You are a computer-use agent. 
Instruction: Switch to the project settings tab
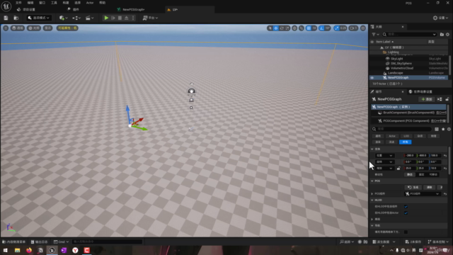[26, 9]
